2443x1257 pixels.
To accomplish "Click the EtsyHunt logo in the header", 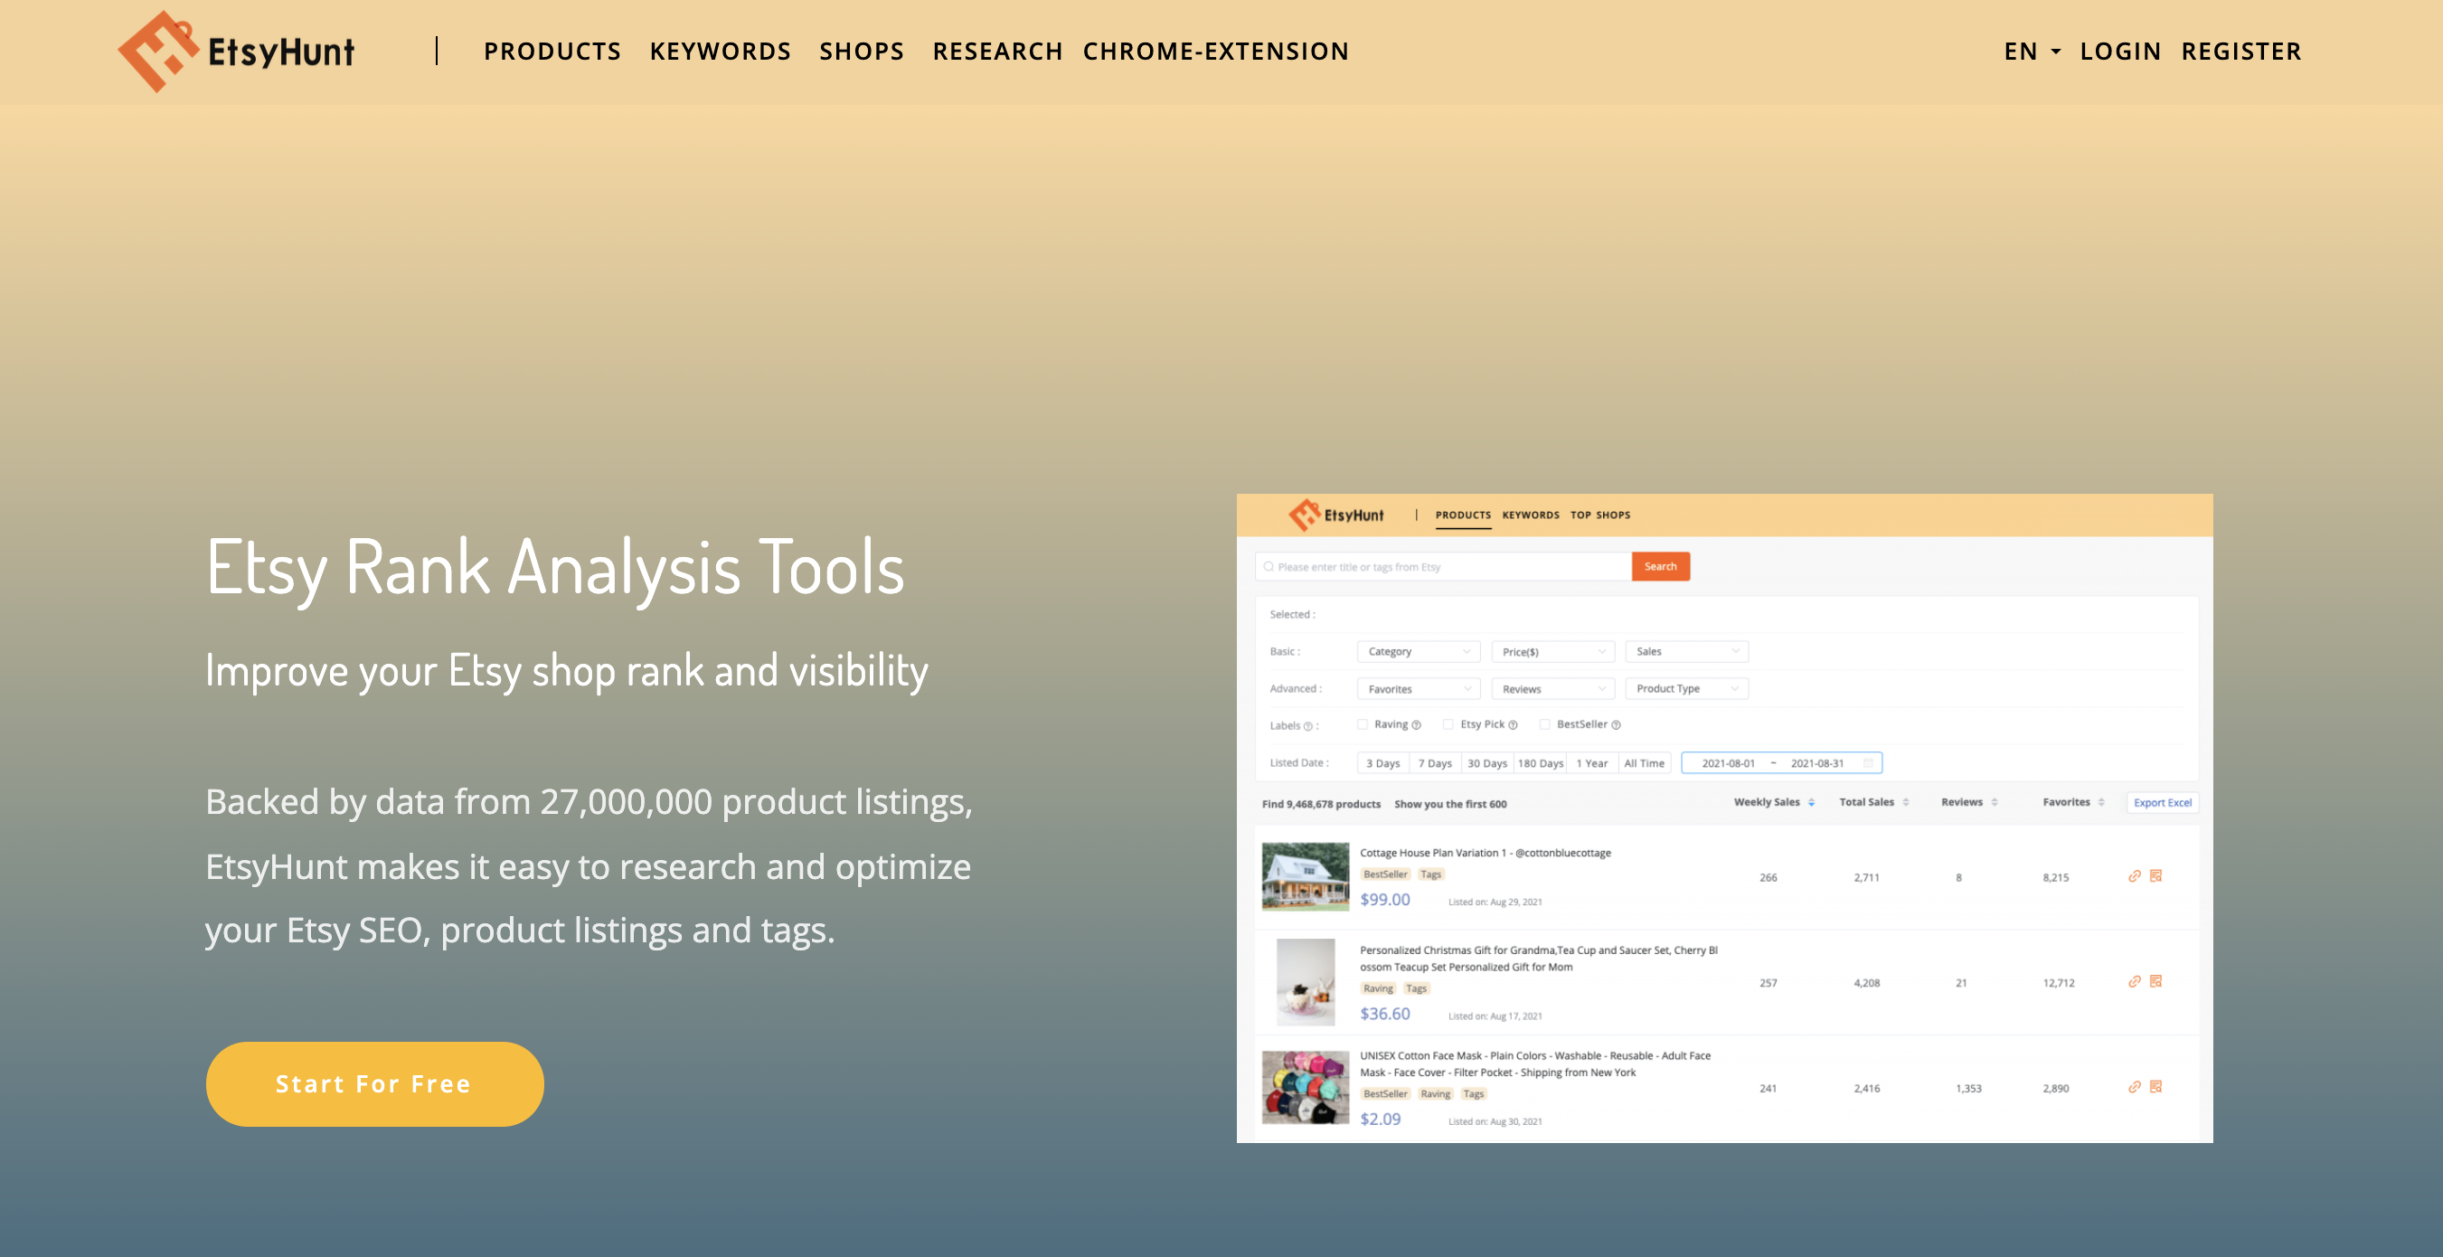I will 236,52.
